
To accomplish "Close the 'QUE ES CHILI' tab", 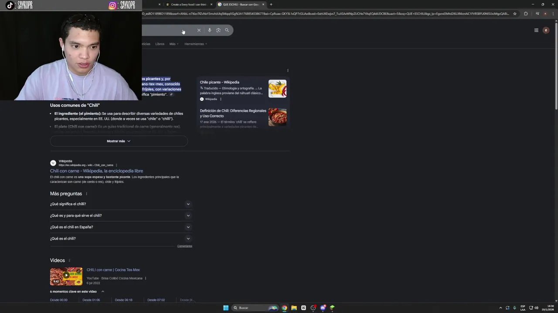I will [x=263, y=4].
